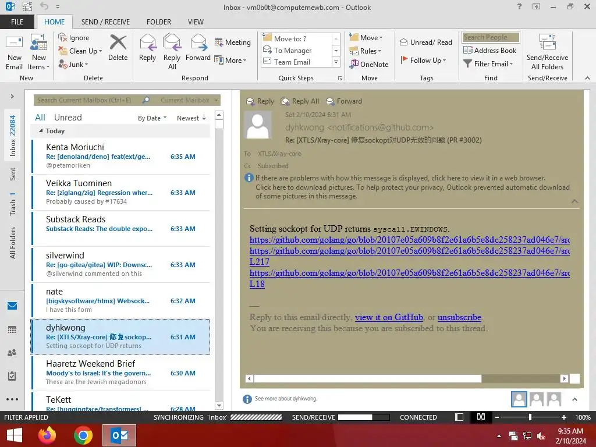The width and height of the screenshot is (596, 447).
Task: Switch to the SEND / RECEIVE tab
Action: pos(105,22)
